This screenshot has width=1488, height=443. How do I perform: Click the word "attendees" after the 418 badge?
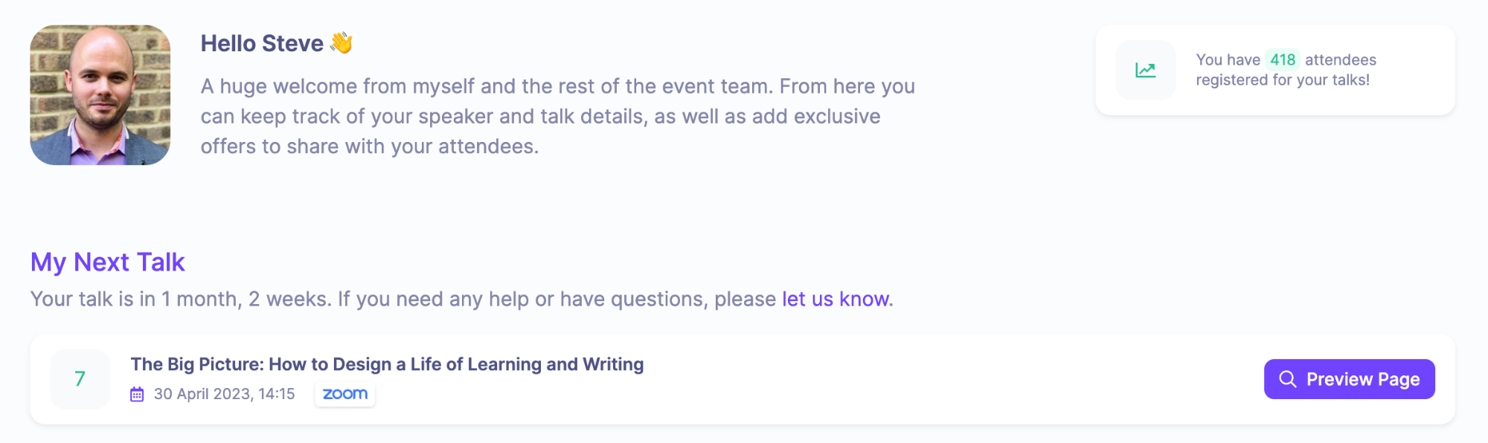coord(1340,59)
